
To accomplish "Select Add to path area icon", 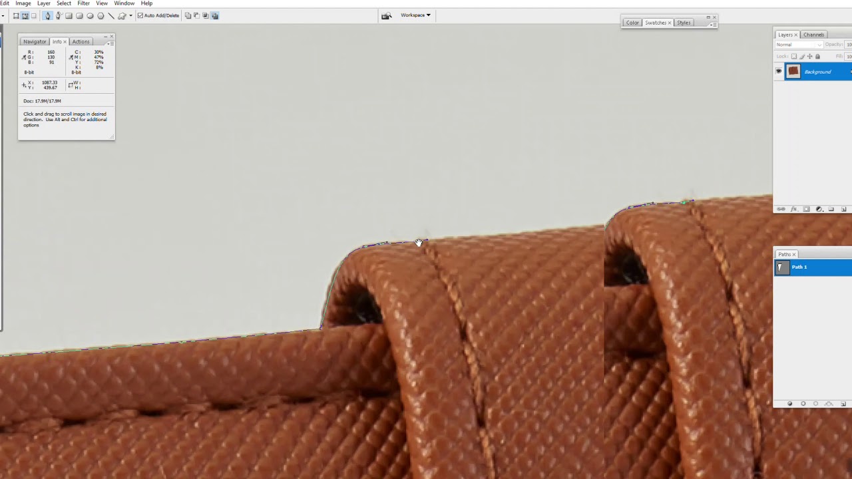I will (x=188, y=15).
